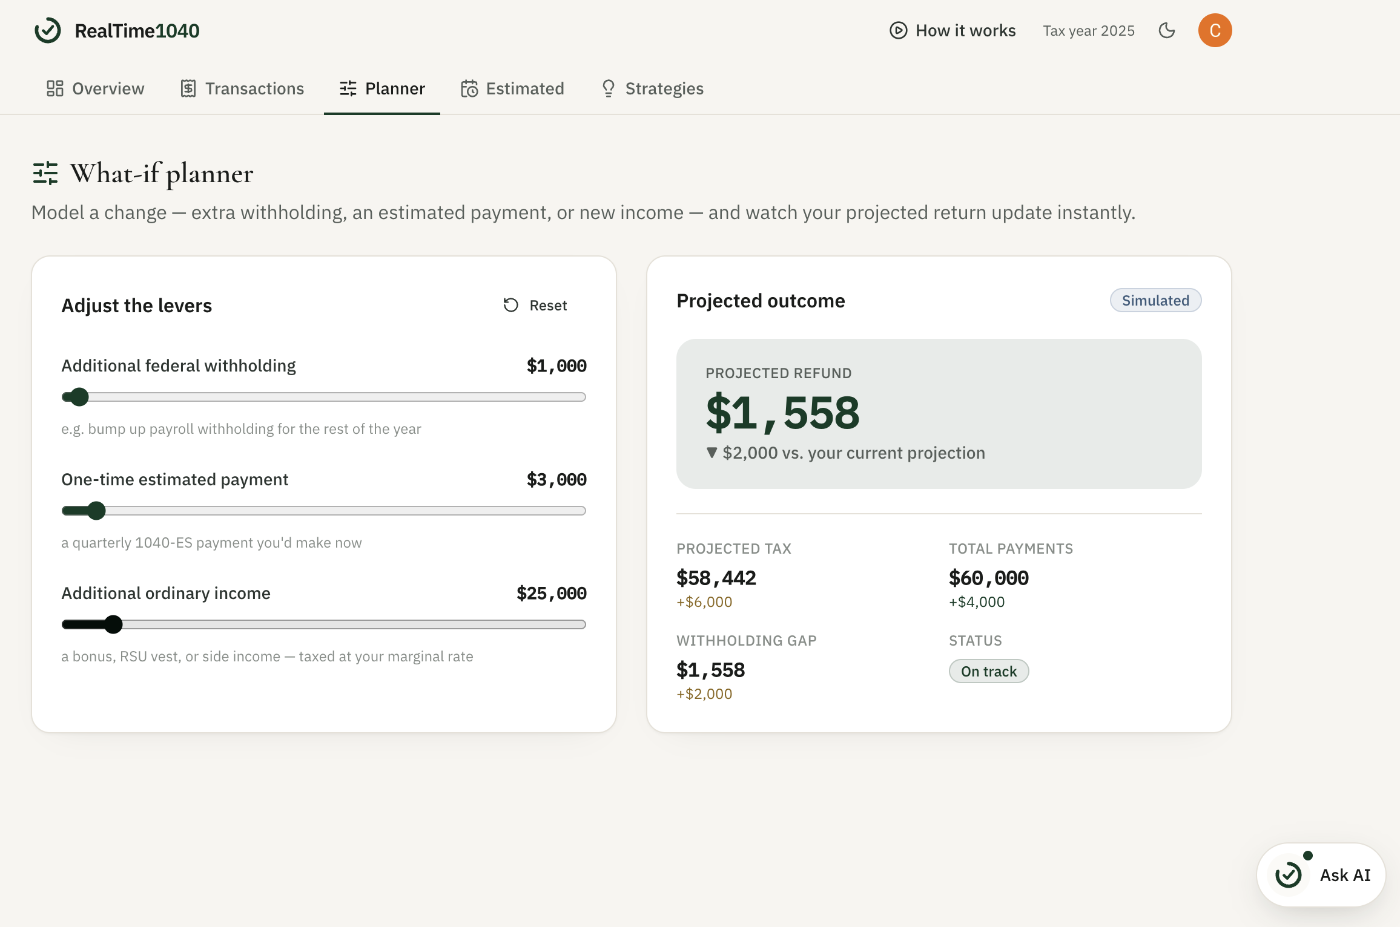Click the RealTime1040 checkmark logo icon
Viewport: 1400px width, 927px height.
point(48,30)
